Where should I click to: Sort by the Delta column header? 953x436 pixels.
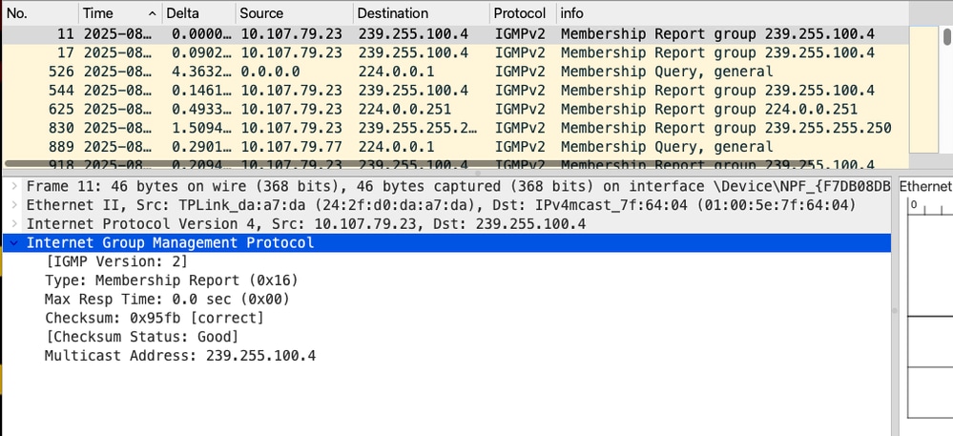[196, 13]
